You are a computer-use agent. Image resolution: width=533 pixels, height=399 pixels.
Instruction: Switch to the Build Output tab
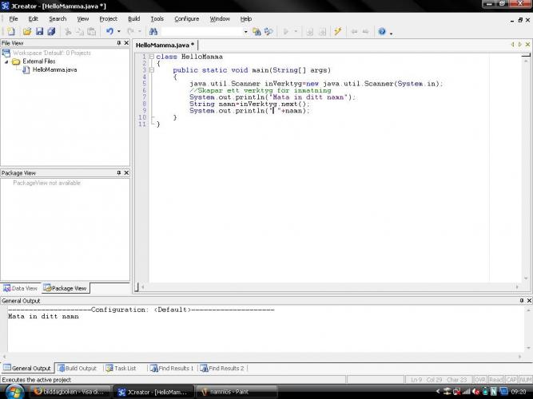[80, 369]
